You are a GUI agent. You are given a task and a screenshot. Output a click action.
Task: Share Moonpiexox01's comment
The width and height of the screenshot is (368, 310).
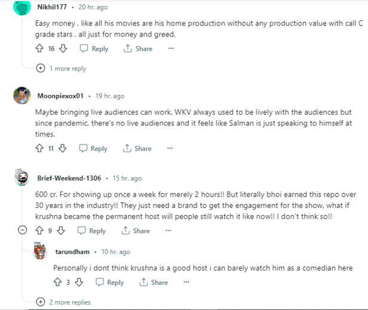click(x=137, y=149)
